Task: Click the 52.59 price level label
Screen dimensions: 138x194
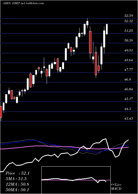Action: (x=129, y=16)
